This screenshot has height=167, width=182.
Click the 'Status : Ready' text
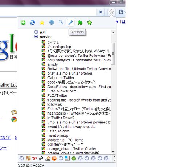(31, 165)
